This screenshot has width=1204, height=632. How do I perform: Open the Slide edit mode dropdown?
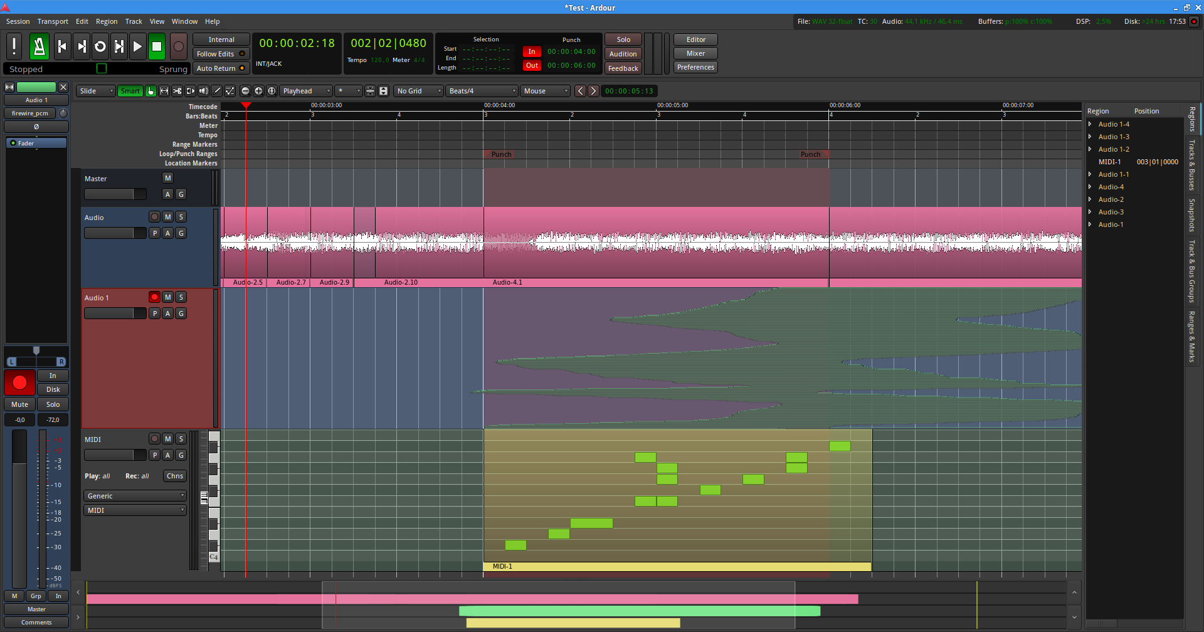click(96, 91)
